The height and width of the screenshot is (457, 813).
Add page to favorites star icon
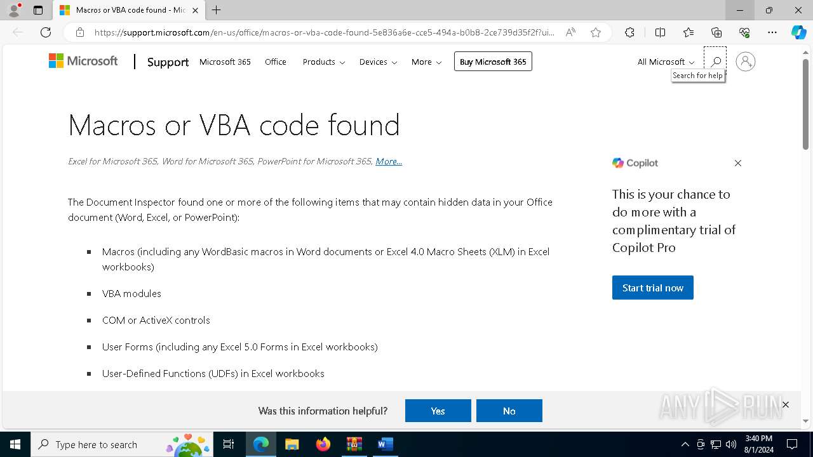(596, 32)
